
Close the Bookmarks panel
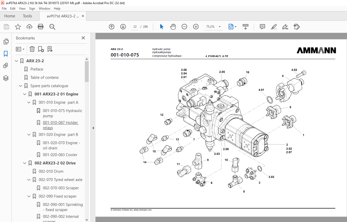pos(83,38)
